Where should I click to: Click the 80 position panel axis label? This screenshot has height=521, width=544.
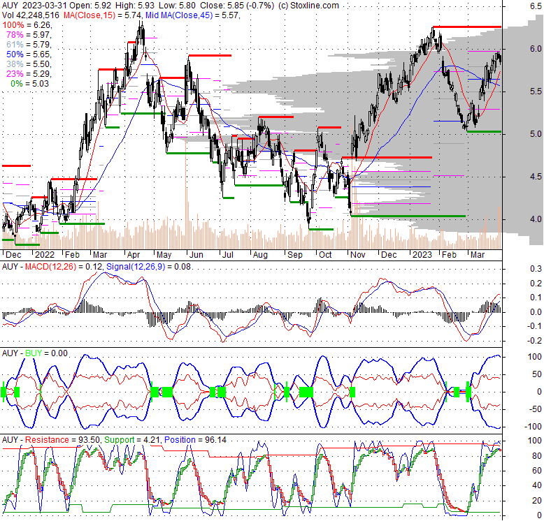(537, 456)
